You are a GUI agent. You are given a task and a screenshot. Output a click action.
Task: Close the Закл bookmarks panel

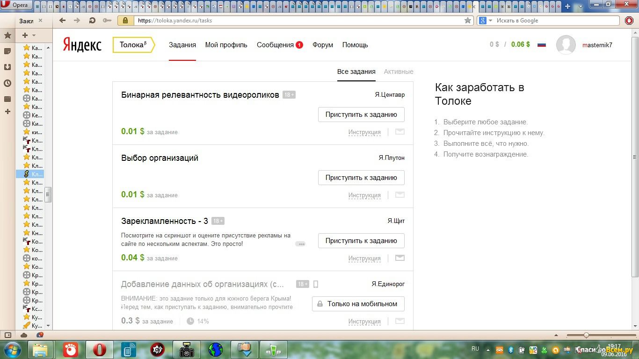(40, 21)
